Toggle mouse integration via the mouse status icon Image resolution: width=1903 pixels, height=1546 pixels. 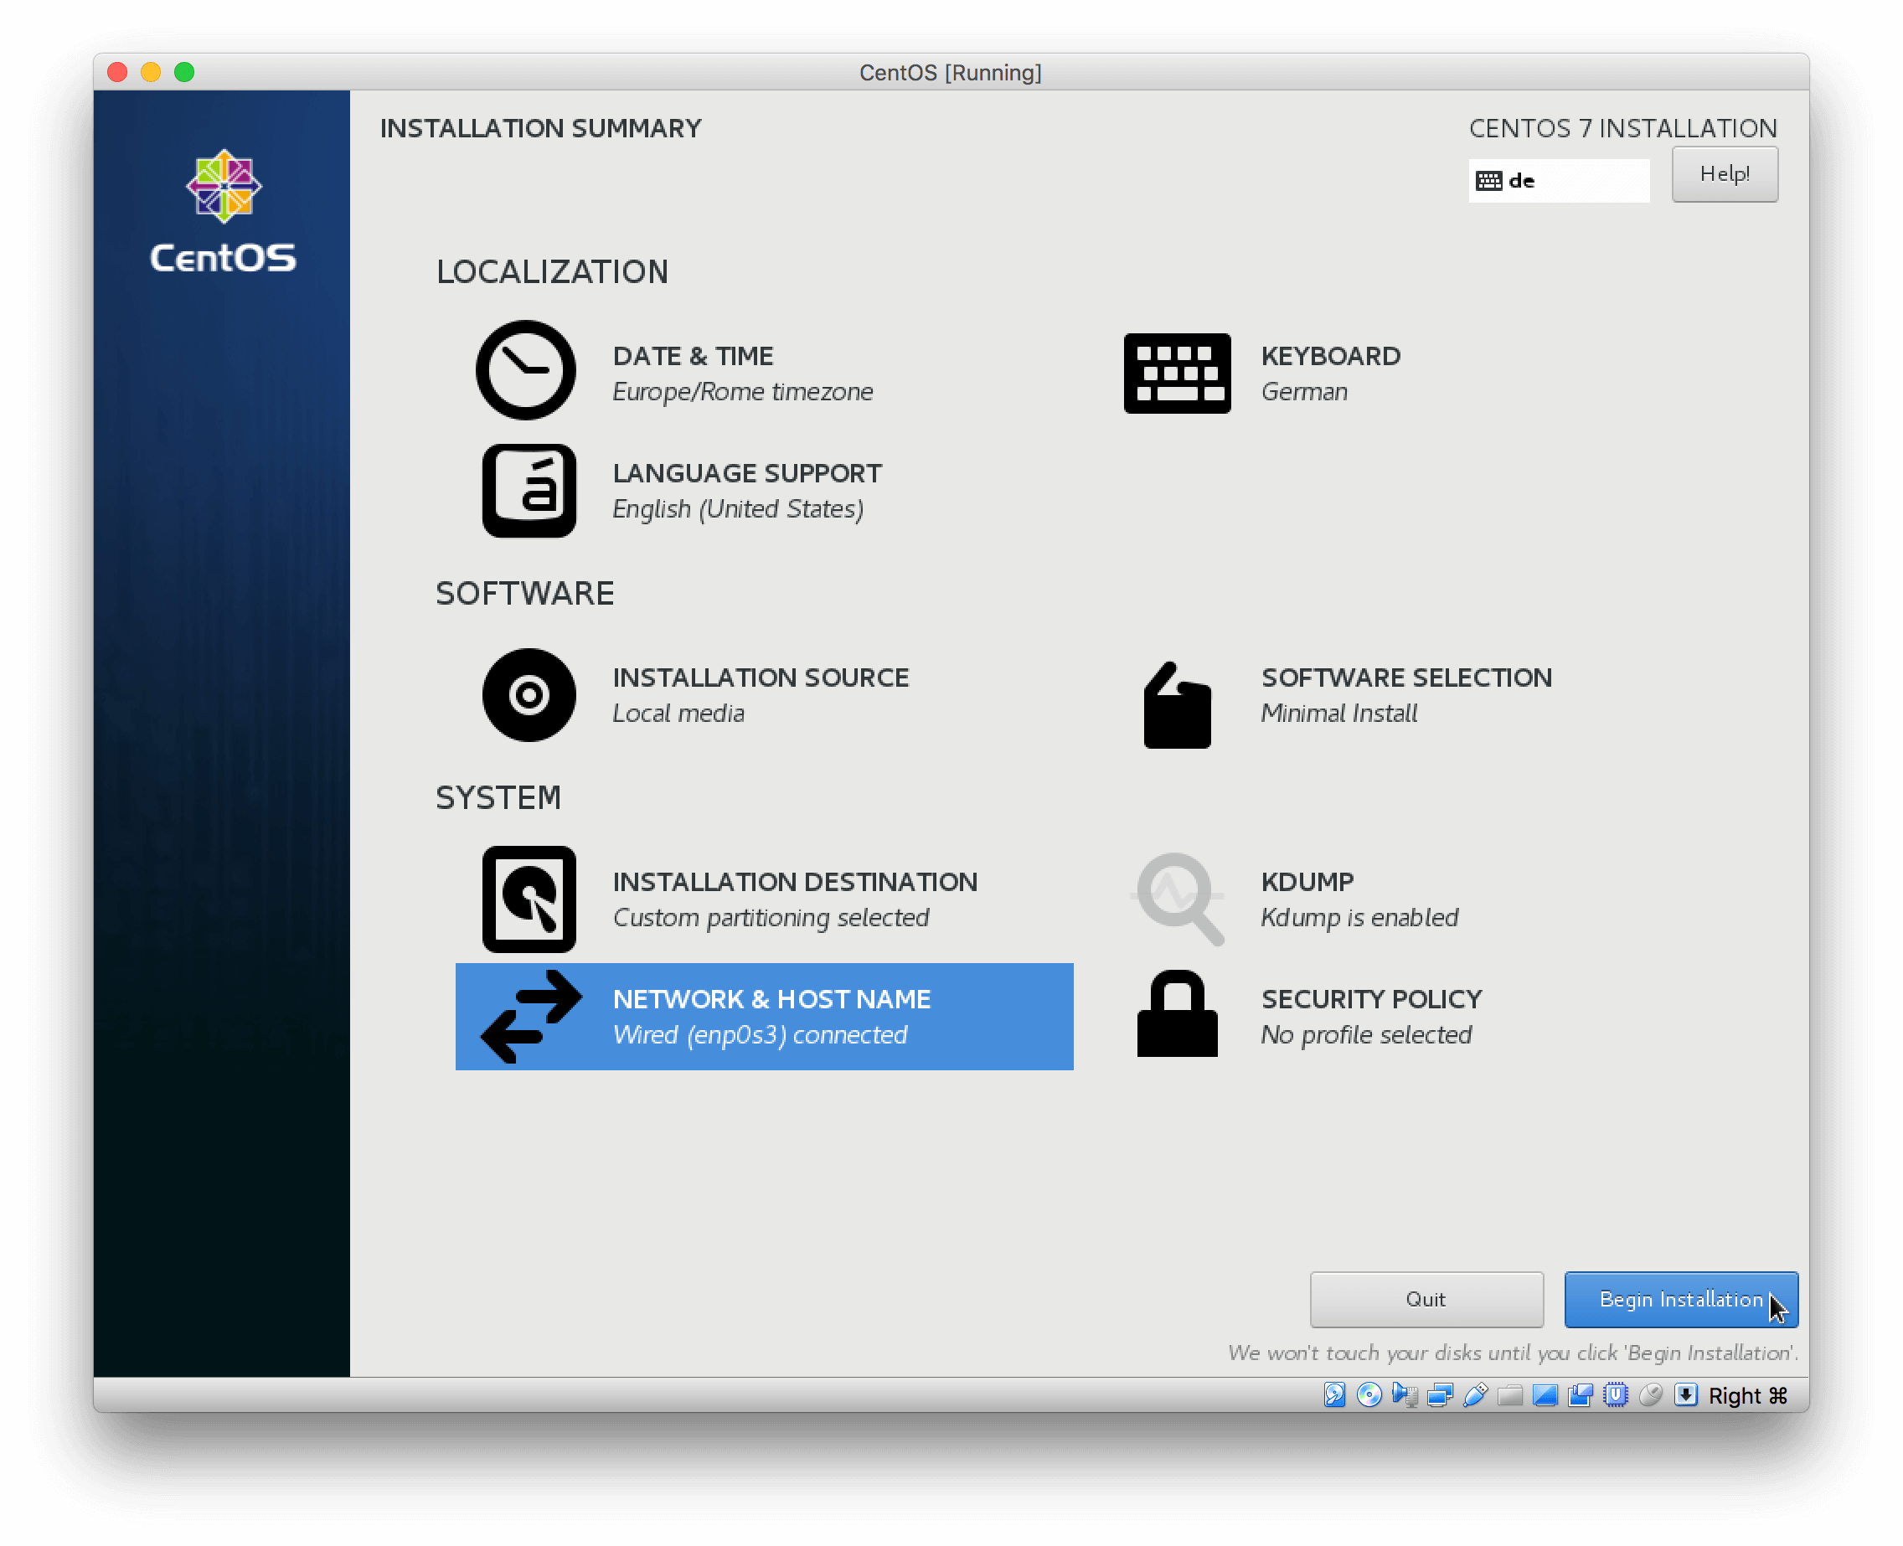click(x=1651, y=1395)
